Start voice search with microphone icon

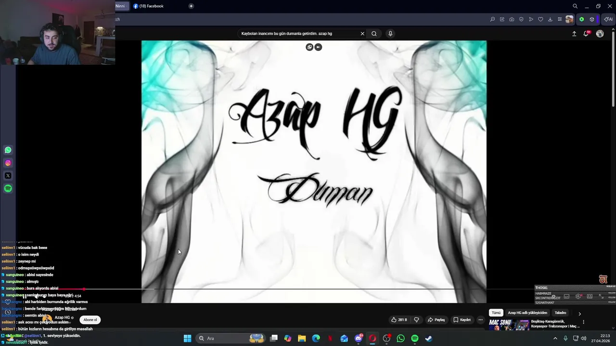pyautogui.click(x=390, y=34)
